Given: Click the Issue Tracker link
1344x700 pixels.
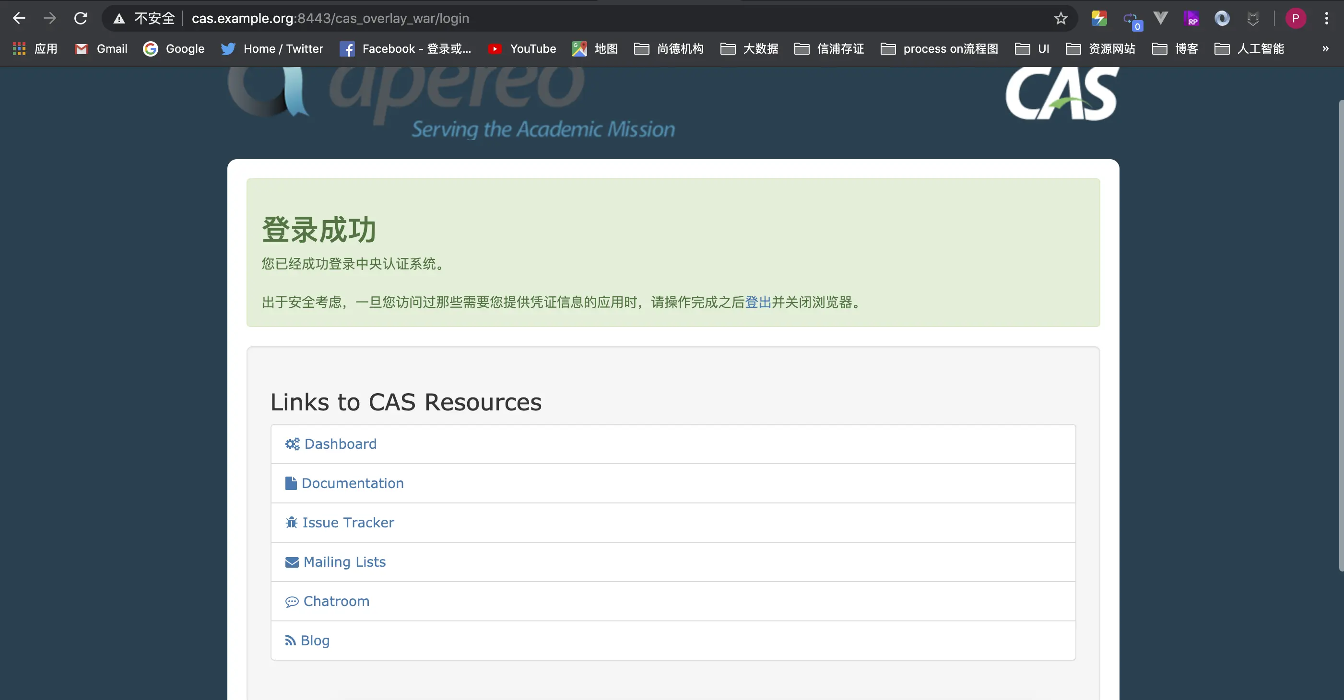Looking at the screenshot, I should (x=347, y=522).
